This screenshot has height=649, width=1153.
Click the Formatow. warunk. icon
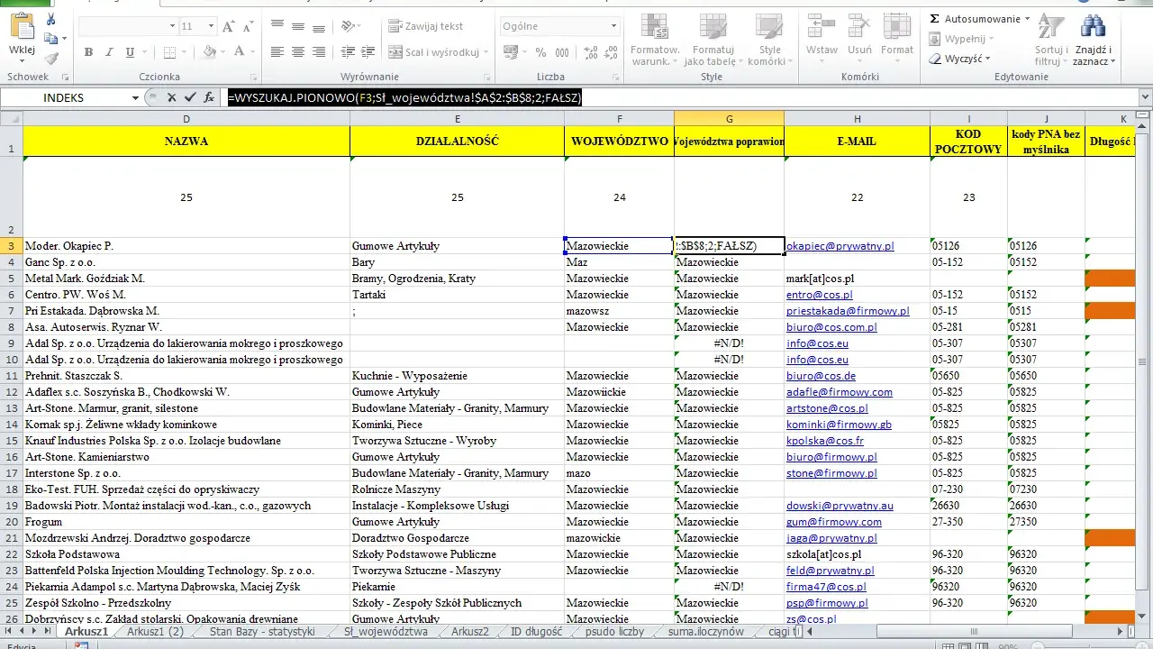(x=655, y=40)
